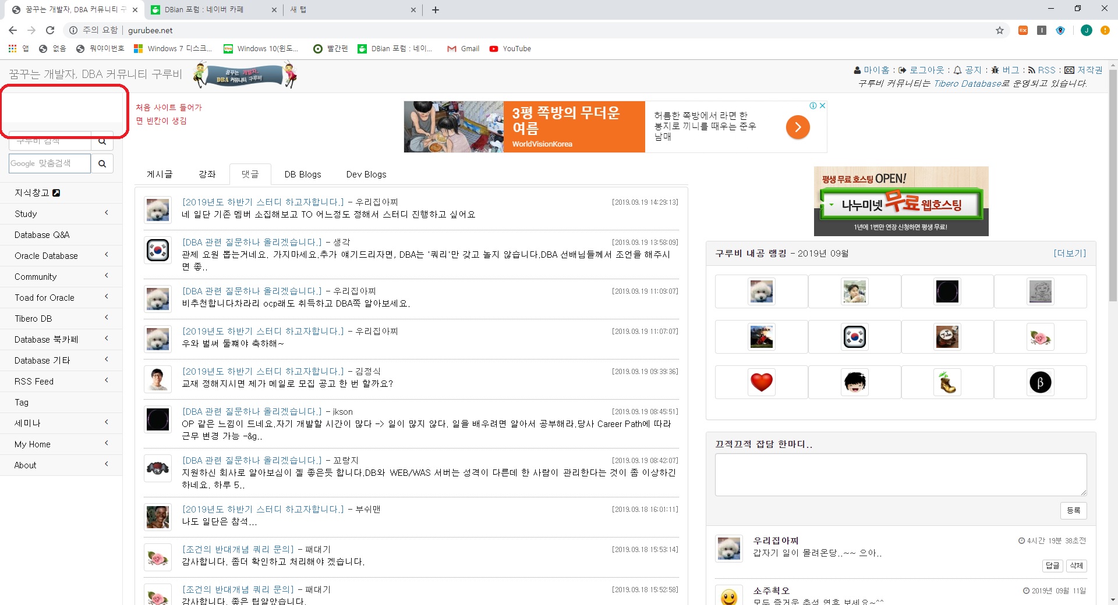1118x605 pixels.
Task: Expand the Oracle Database menu chevron
Action: tap(107, 255)
